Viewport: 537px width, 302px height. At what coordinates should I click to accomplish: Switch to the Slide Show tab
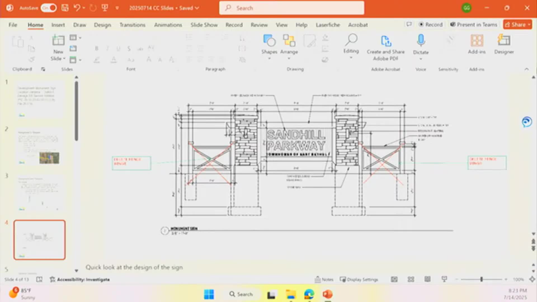click(204, 25)
